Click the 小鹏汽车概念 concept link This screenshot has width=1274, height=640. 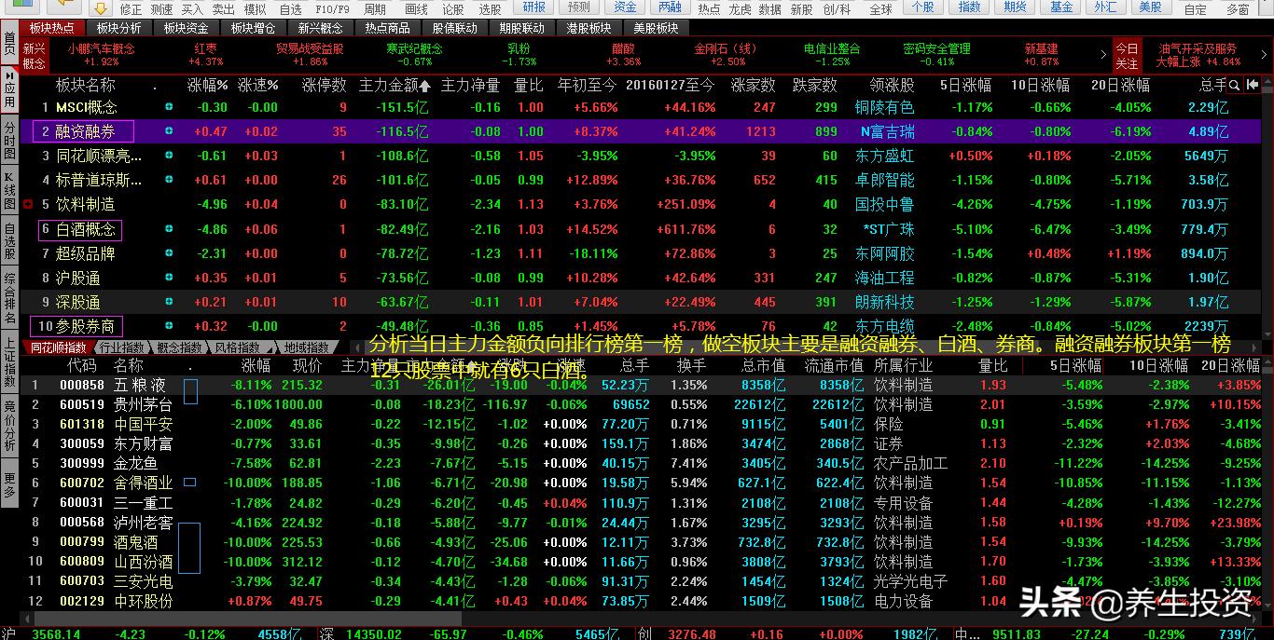[x=101, y=48]
